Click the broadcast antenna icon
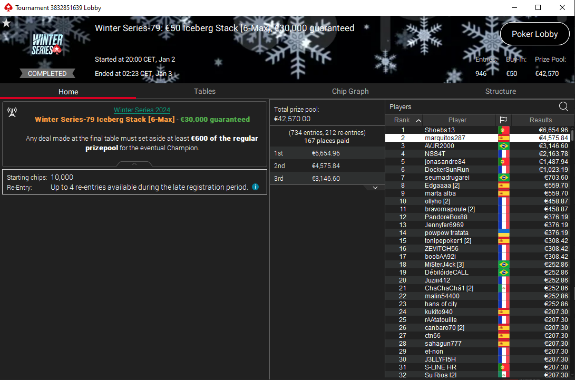The height and width of the screenshot is (380, 575). point(12,112)
